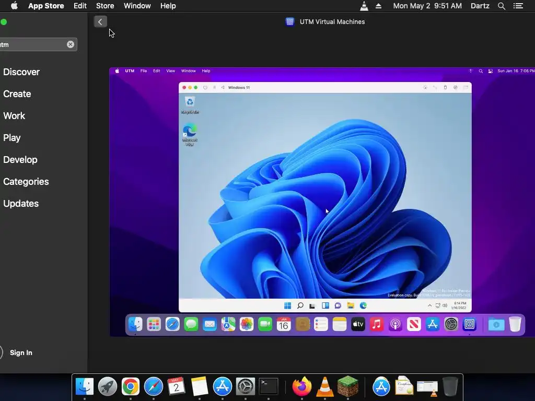Image resolution: width=535 pixels, height=401 pixels.
Task: Open Categories in the sidebar
Action: pyautogui.click(x=26, y=181)
